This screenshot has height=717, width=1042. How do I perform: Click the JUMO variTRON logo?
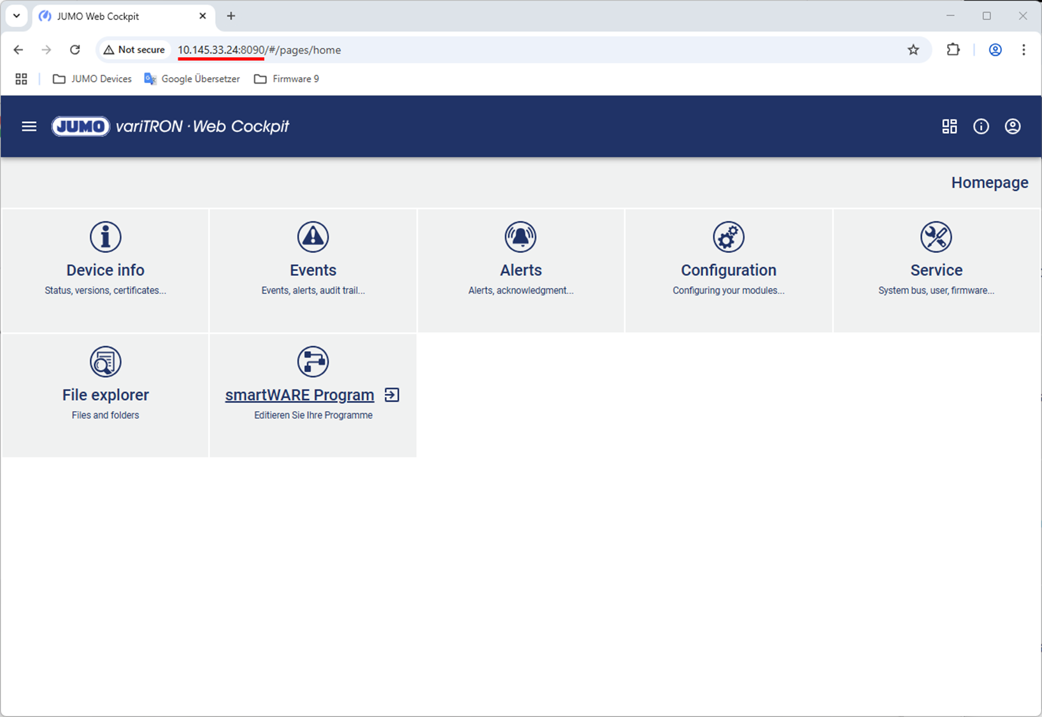170,126
